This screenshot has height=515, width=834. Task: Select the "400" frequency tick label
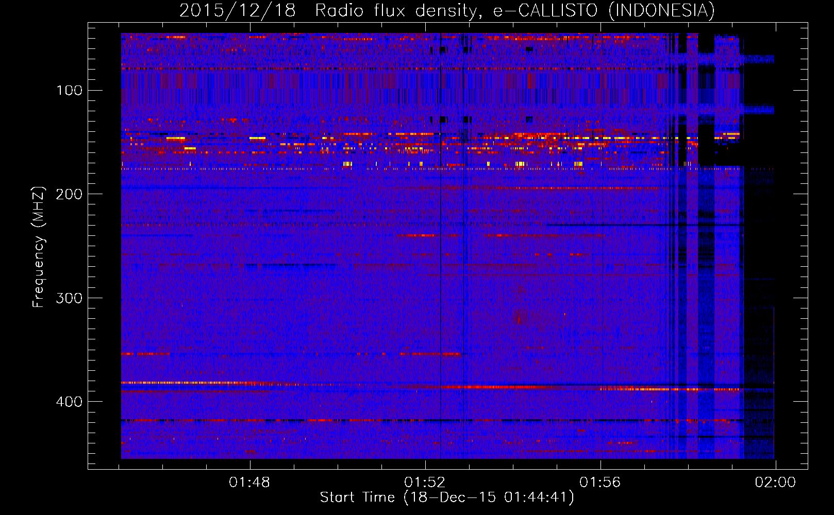click(x=70, y=402)
